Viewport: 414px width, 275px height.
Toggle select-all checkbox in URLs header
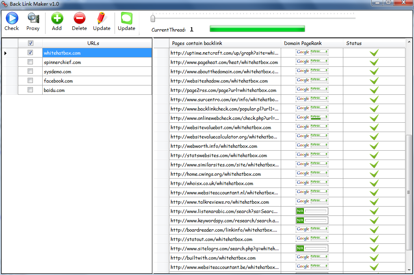click(x=30, y=43)
